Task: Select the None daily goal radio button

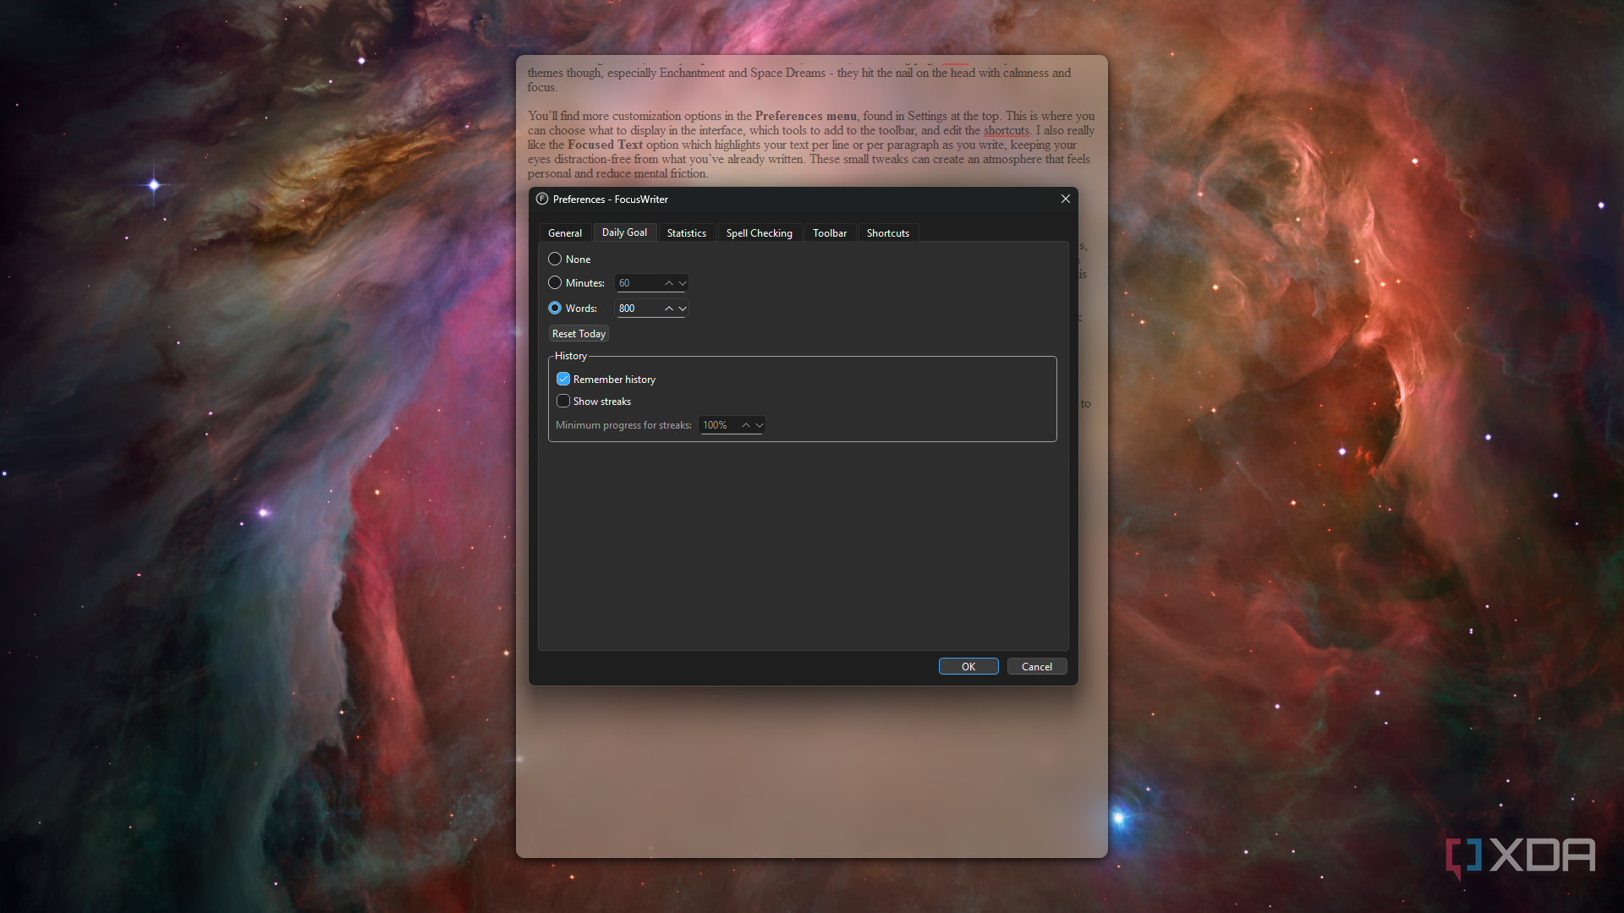Action: (x=555, y=259)
